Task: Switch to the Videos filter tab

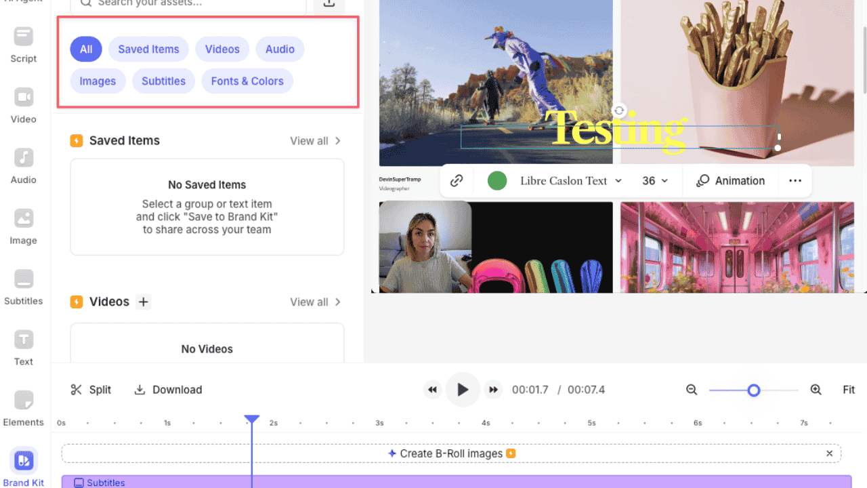Action: pyautogui.click(x=222, y=49)
